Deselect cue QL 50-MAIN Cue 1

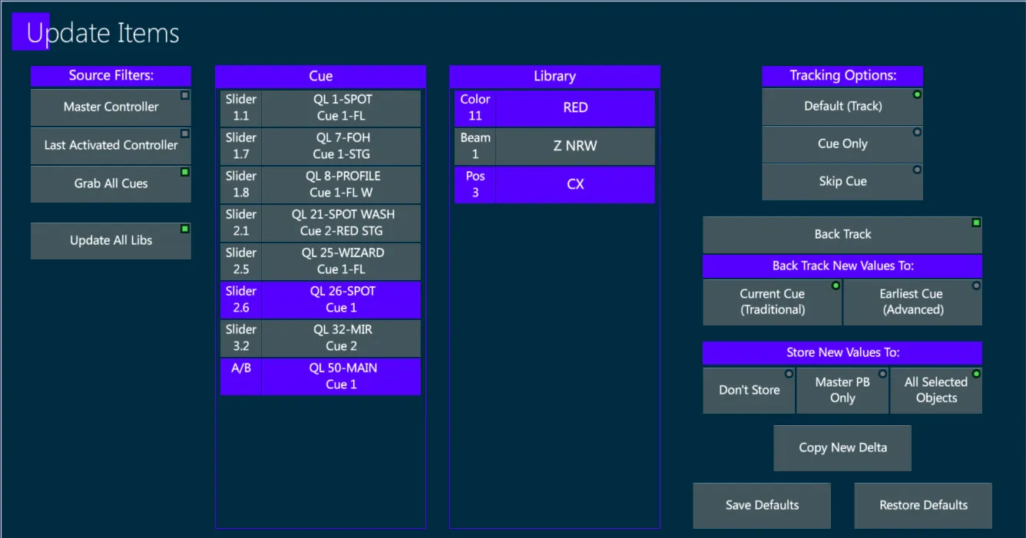pos(341,377)
